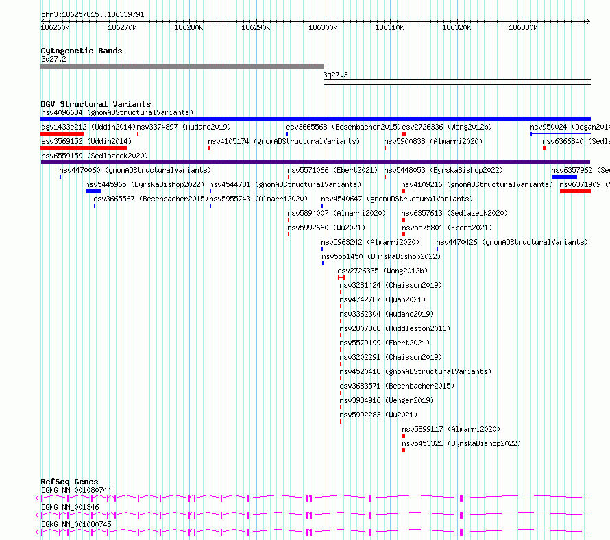The image size is (610, 540).
Task: Click nsv5571066 (Ebert2021) label
Action: (332, 171)
